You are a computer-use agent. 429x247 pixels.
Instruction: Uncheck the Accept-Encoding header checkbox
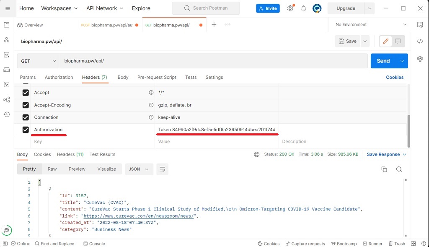click(x=26, y=105)
